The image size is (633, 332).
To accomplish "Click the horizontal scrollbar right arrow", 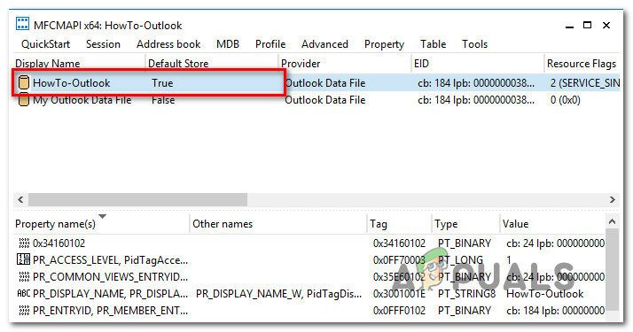I will [x=613, y=199].
